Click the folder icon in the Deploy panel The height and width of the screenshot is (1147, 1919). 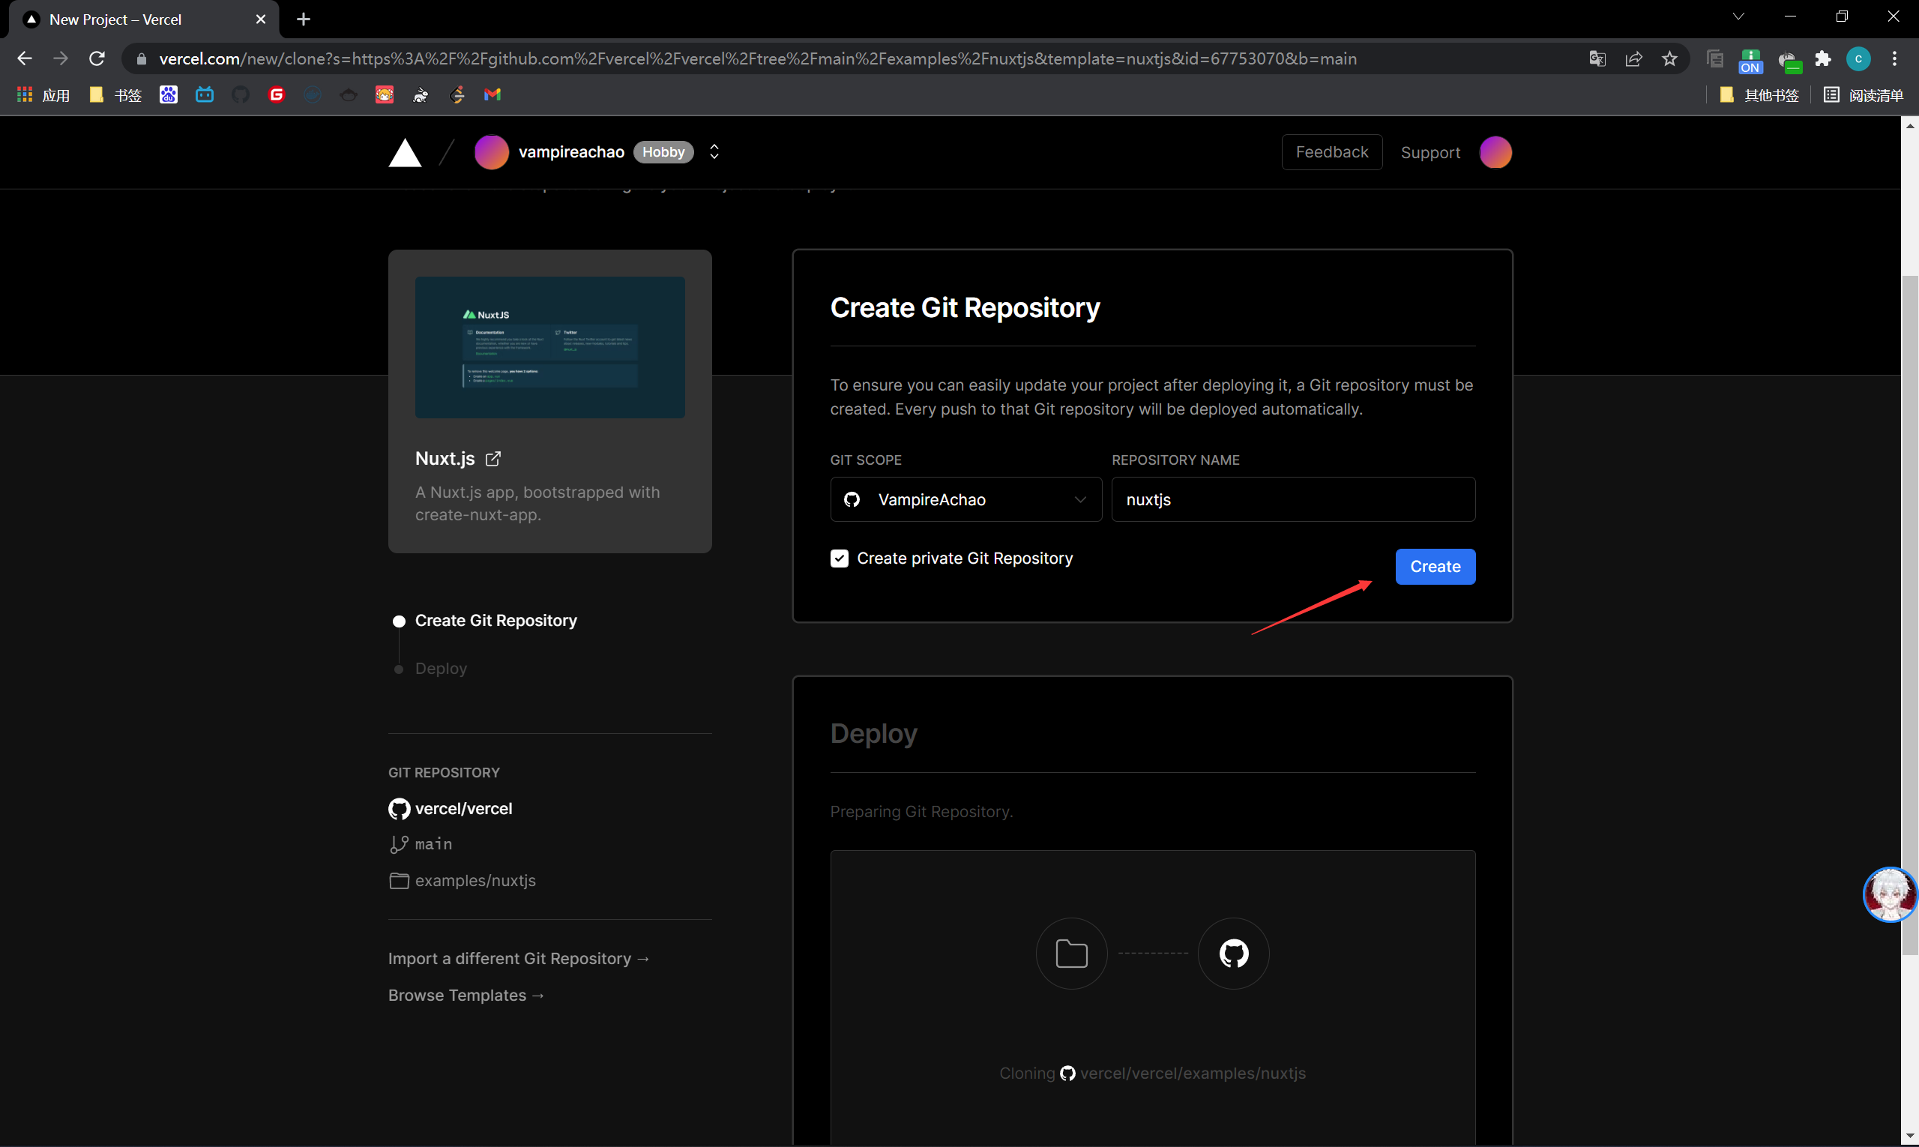pos(1071,954)
